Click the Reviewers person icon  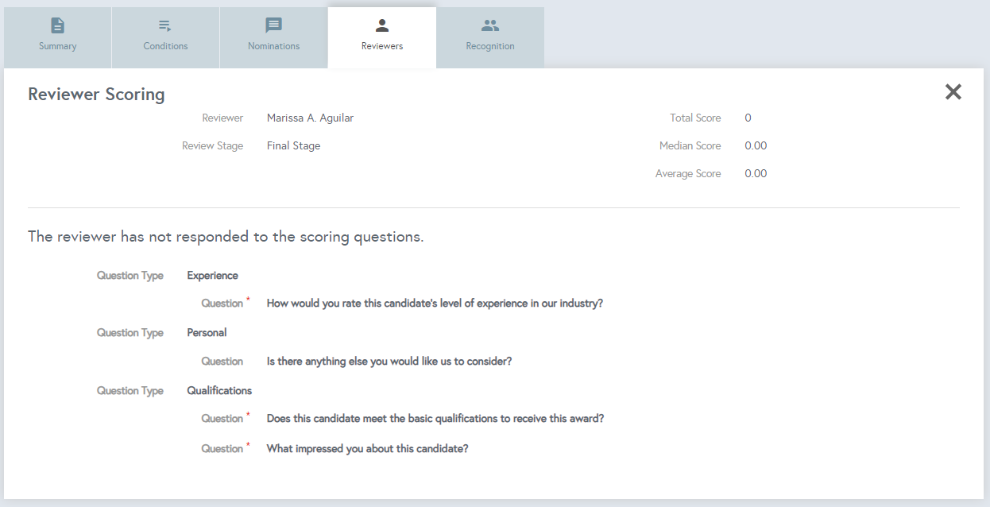tap(382, 25)
